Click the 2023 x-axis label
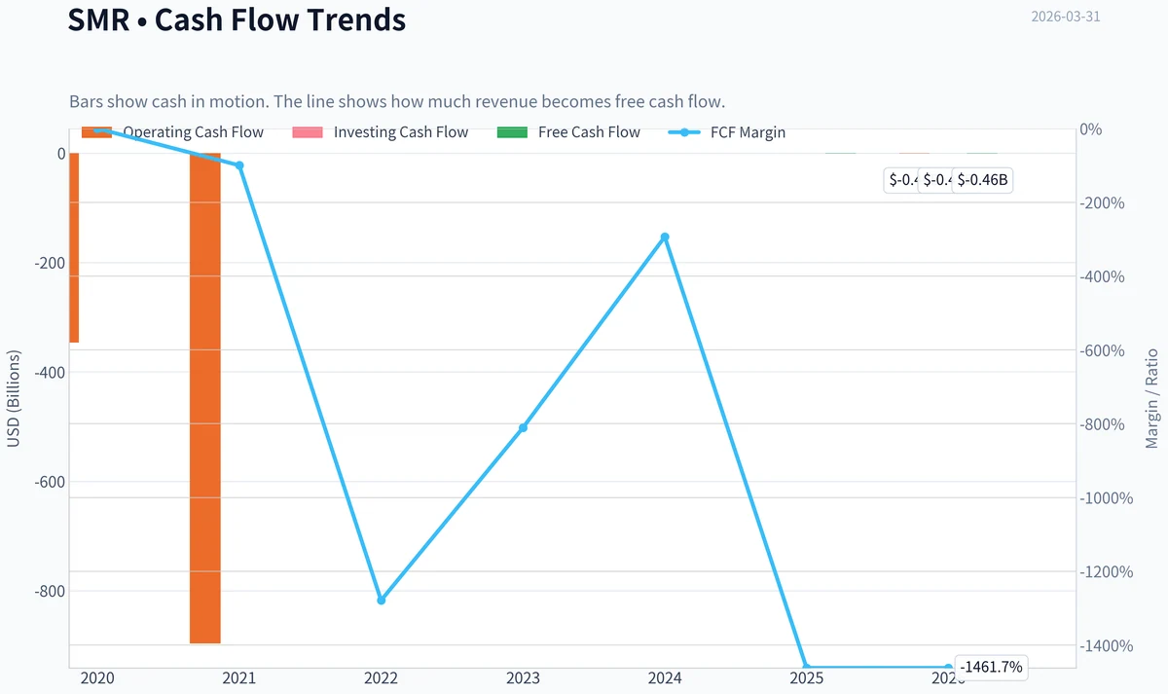This screenshot has width=1168, height=694. tap(524, 678)
